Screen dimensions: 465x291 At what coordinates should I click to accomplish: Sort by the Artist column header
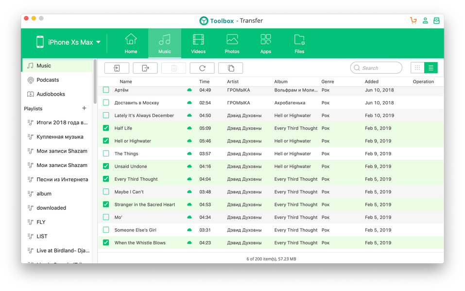(x=233, y=82)
